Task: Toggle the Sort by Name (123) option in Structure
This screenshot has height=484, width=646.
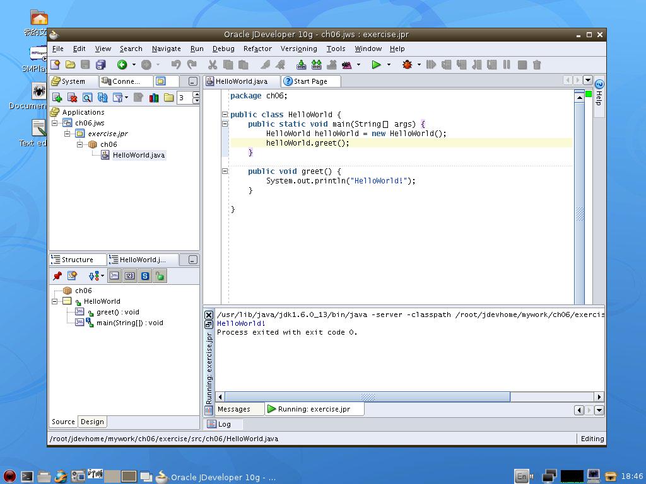Action: click(129, 275)
